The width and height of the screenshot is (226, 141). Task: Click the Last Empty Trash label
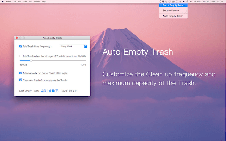(29, 91)
